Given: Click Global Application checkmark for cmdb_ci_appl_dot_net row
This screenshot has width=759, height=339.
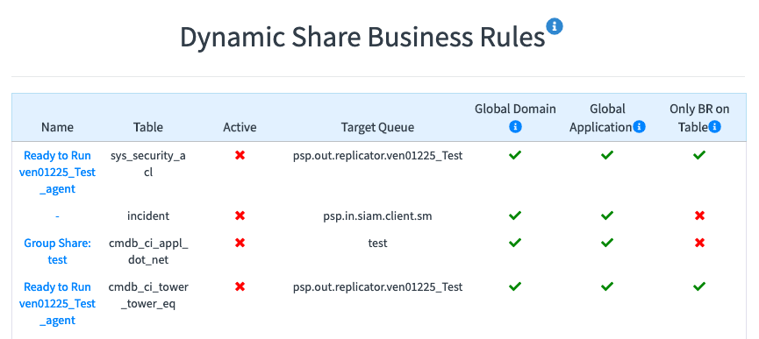Looking at the screenshot, I should (607, 243).
